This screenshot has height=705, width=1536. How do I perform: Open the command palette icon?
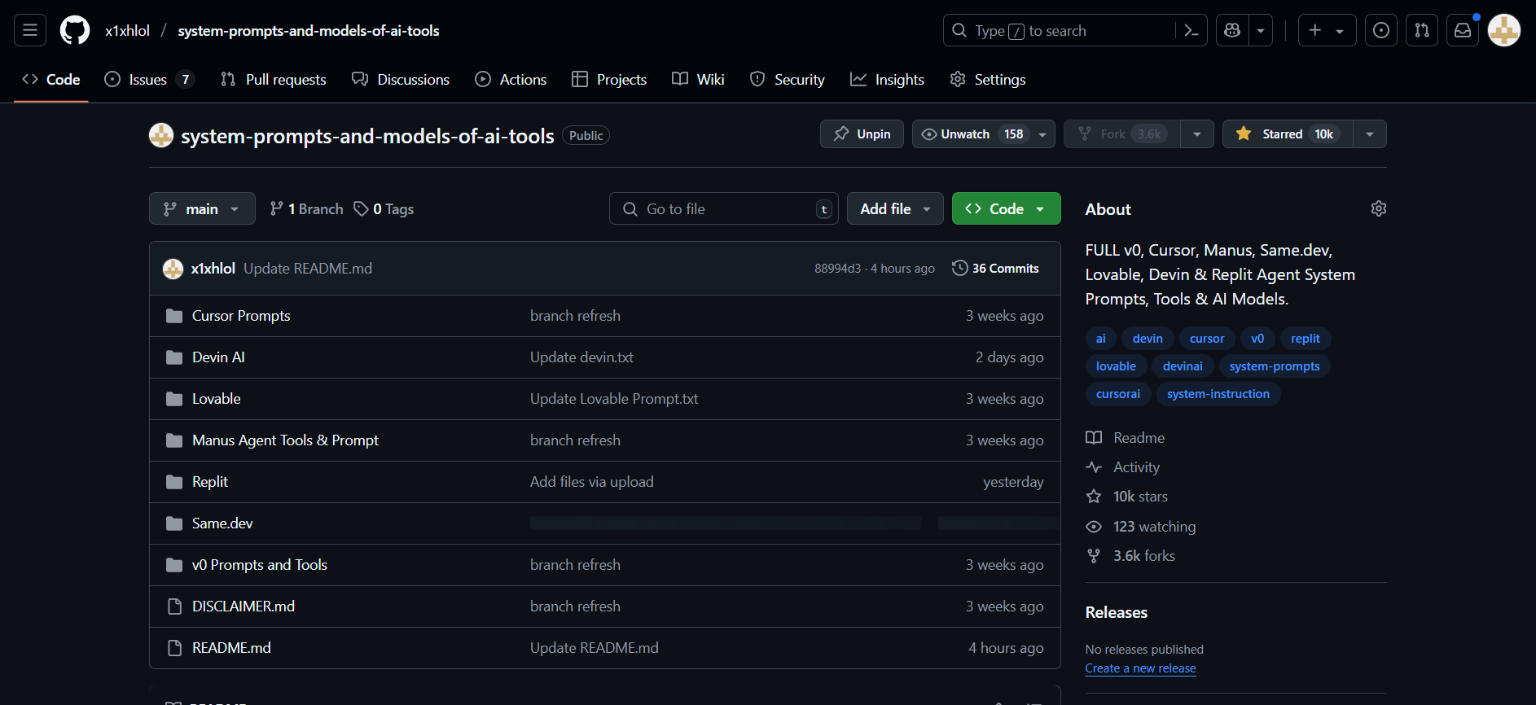tap(1191, 30)
